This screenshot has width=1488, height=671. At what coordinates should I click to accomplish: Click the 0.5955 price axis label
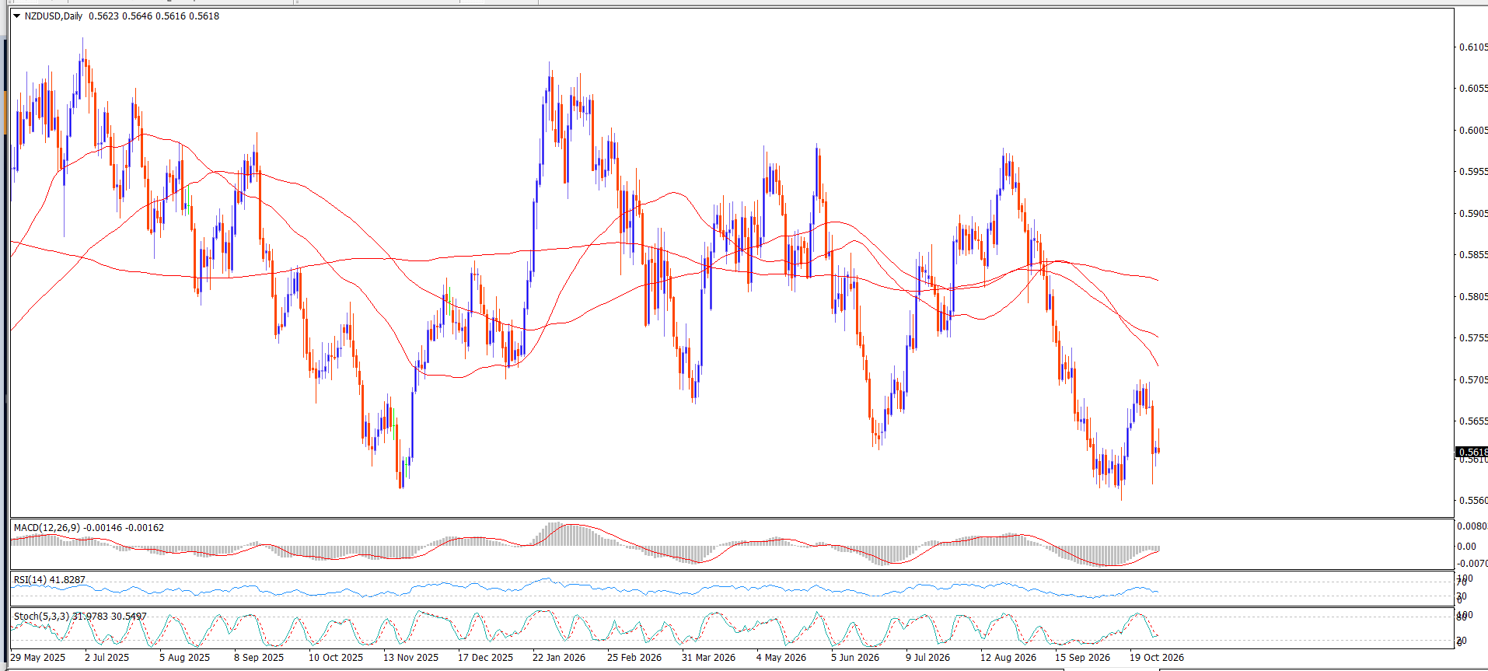(1474, 172)
